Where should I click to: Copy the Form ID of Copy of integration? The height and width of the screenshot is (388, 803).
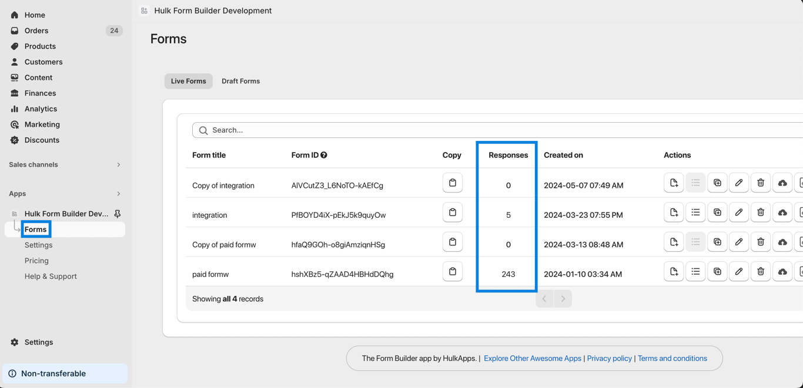pos(452,183)
